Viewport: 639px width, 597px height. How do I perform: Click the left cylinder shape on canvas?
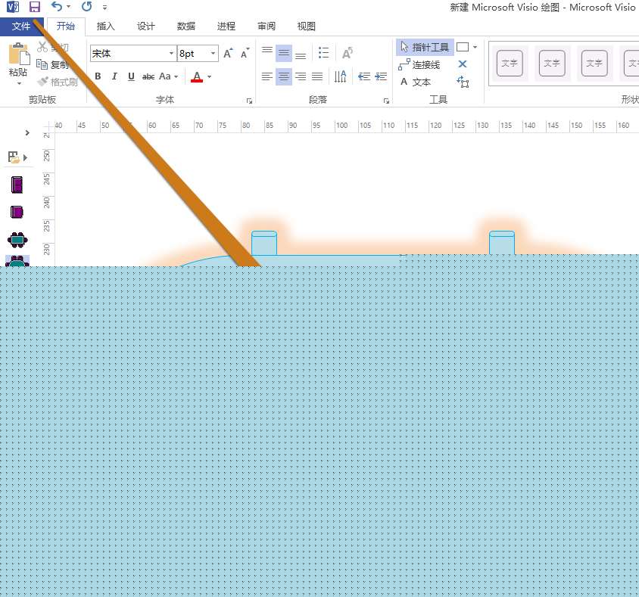[264, 243]
